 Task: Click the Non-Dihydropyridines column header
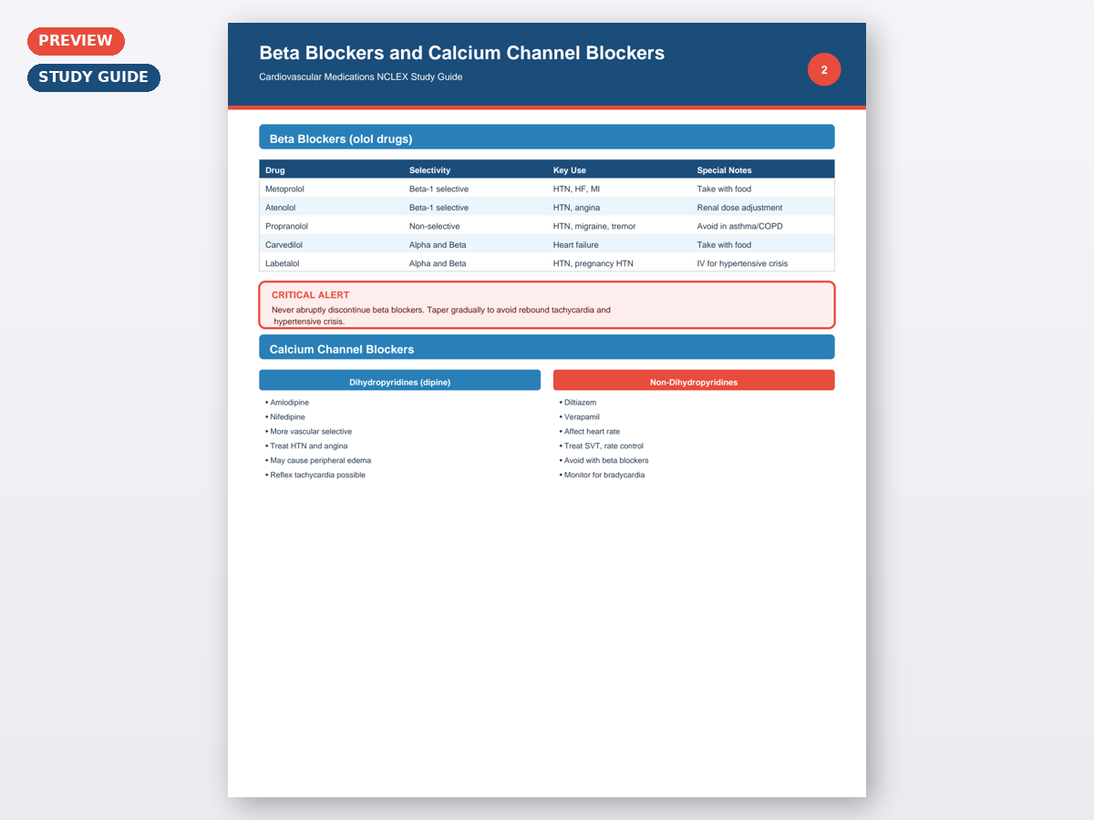[x=694, y=380]
